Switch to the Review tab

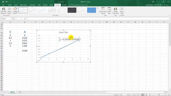point(45,5)
